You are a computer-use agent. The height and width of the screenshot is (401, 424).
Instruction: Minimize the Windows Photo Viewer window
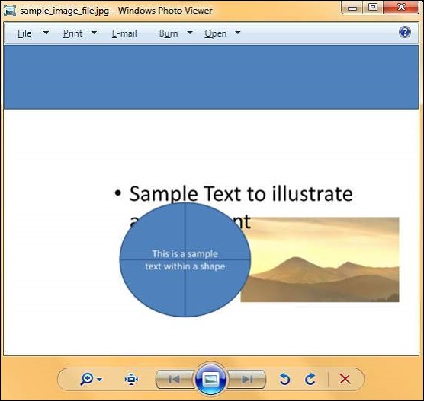tap(352, 8)
